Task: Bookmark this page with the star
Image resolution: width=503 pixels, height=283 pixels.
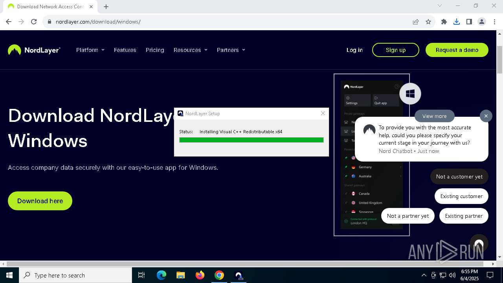Action: pyautogui.click(x=428, y=22)
